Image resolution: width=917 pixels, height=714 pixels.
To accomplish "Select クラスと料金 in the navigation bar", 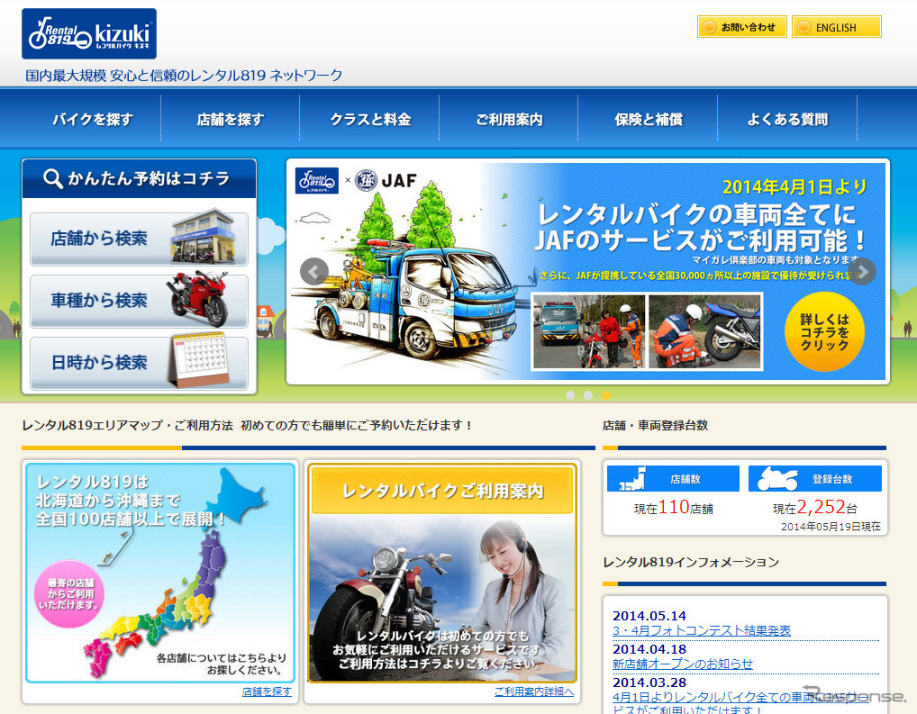I will tap(369, 119).
